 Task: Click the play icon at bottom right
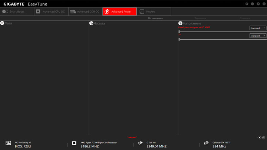(259, 137)
